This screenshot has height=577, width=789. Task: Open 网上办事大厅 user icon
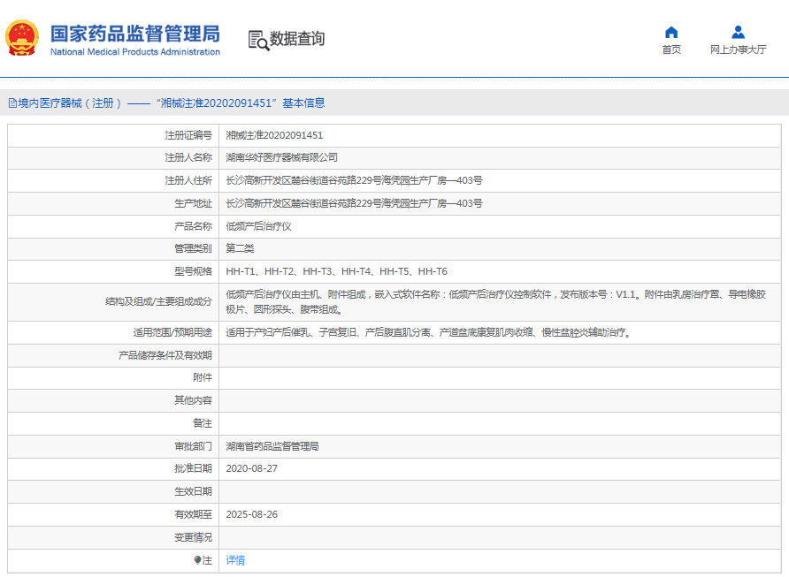pyautogui.click(x=739, y=33)
